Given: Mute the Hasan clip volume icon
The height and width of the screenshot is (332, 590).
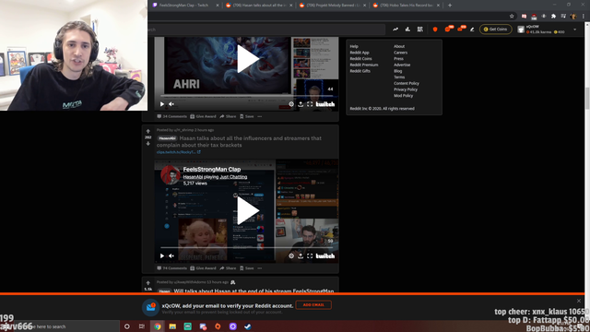Looking at the screenshot, I should click(171, 255).
